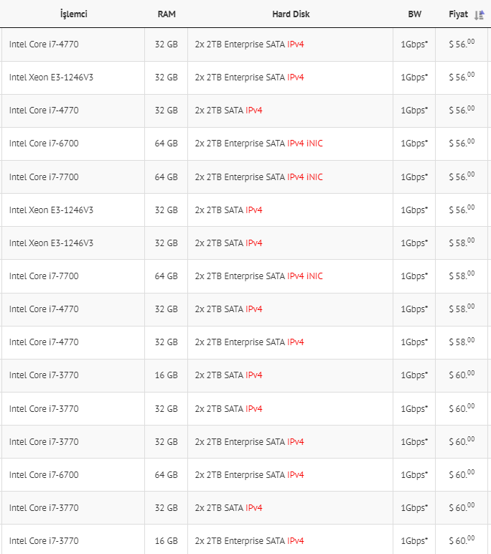Click the 1Gbps cell in first row
The width and height of the screenshot is (491, 554).
tap(414, 44)
